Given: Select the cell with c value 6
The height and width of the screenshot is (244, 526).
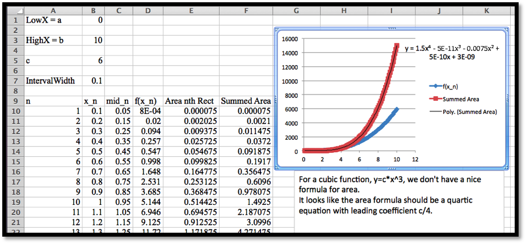Looking at the screenshot, I should coord(93,61).
